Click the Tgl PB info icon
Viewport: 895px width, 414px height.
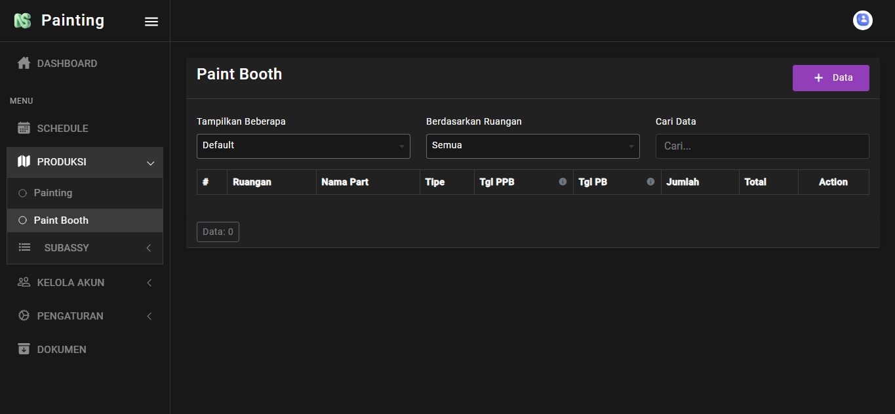pos(650,182)
